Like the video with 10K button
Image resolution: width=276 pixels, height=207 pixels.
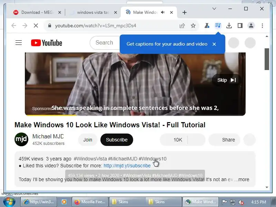point(174,140)
